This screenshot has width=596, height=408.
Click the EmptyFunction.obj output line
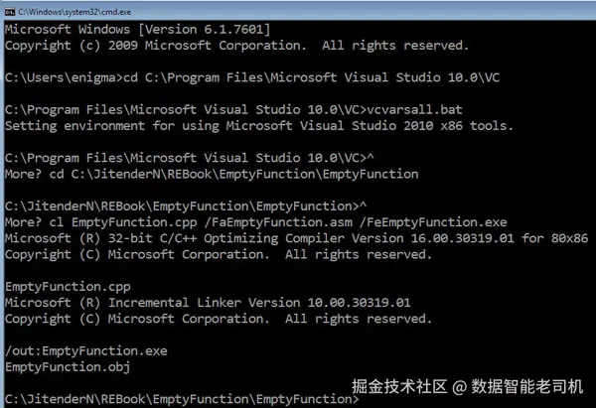tap(68, 367)
